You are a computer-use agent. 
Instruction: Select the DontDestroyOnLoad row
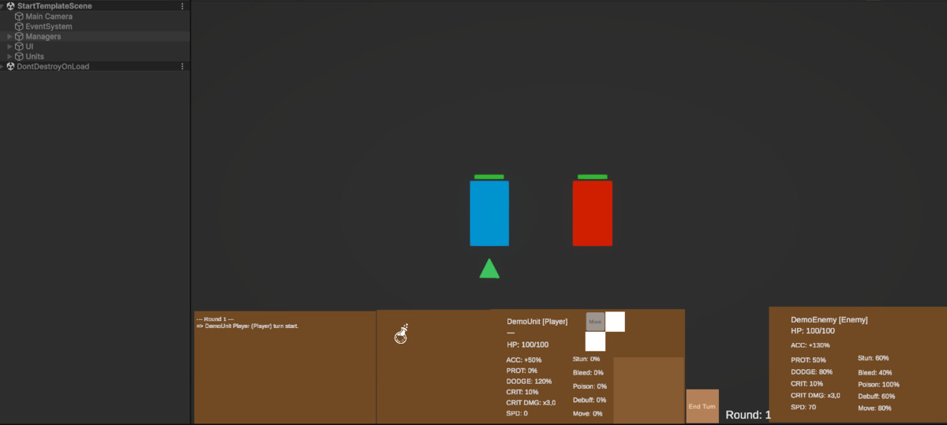tap(95, 67)
